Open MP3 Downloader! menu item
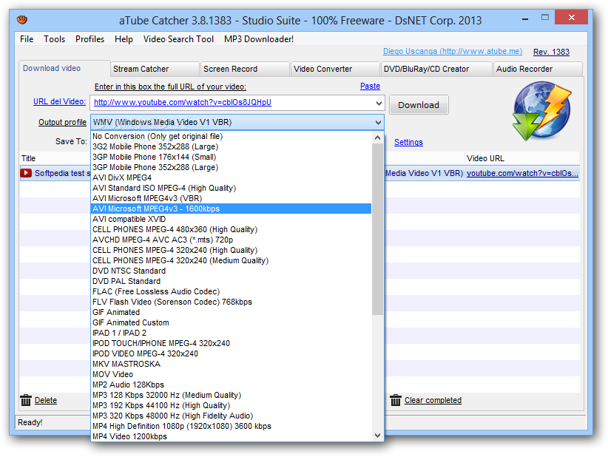This screenshot has width=608, height=457. (259, 39)
